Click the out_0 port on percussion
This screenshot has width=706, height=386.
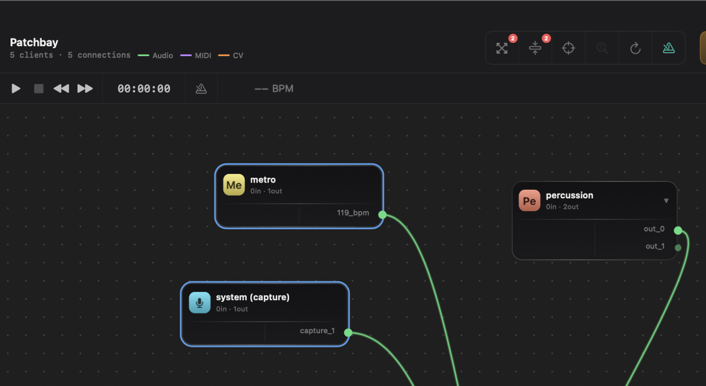(678, 230)
